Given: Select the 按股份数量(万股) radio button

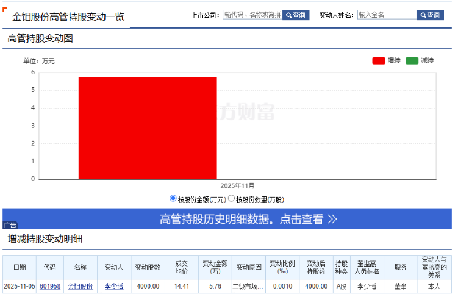Looking at the screenshot, I should [231, 199].
